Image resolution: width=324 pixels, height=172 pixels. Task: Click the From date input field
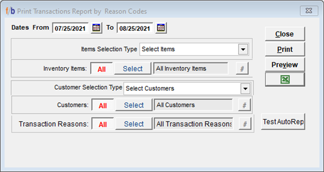71,28
